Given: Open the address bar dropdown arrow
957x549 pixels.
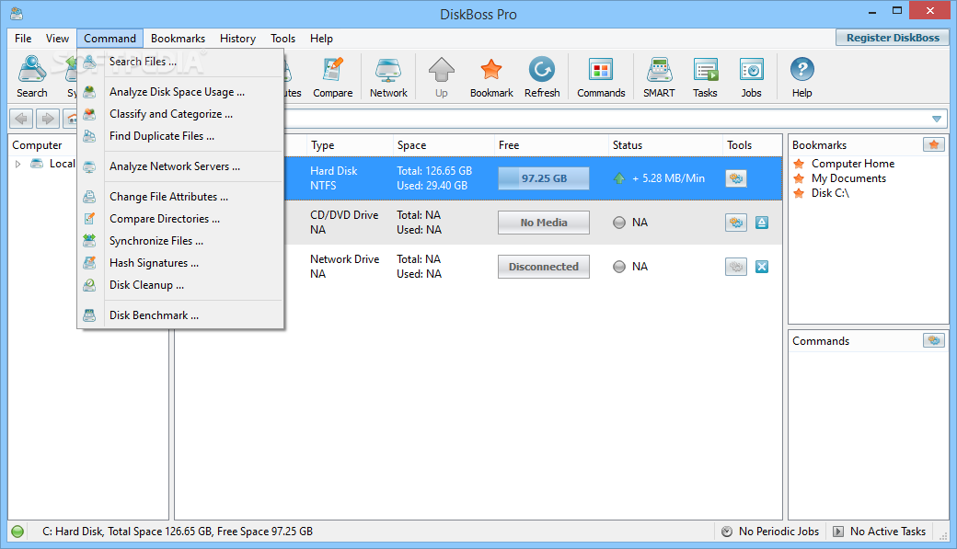Looking at the screenshot, I should pos(937,119).
